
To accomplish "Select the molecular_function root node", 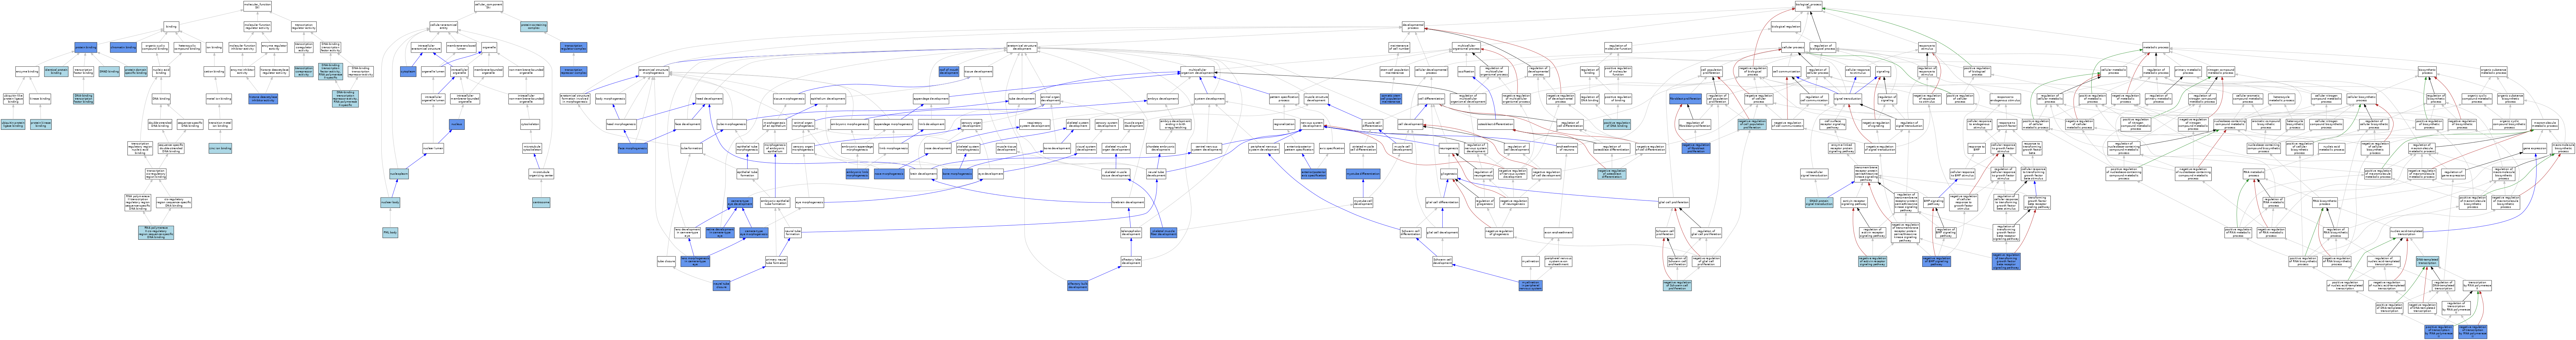I will tap(257, 6).
